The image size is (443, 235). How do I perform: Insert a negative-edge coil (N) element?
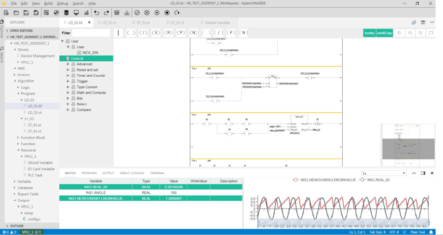click(x=193, y=33)
